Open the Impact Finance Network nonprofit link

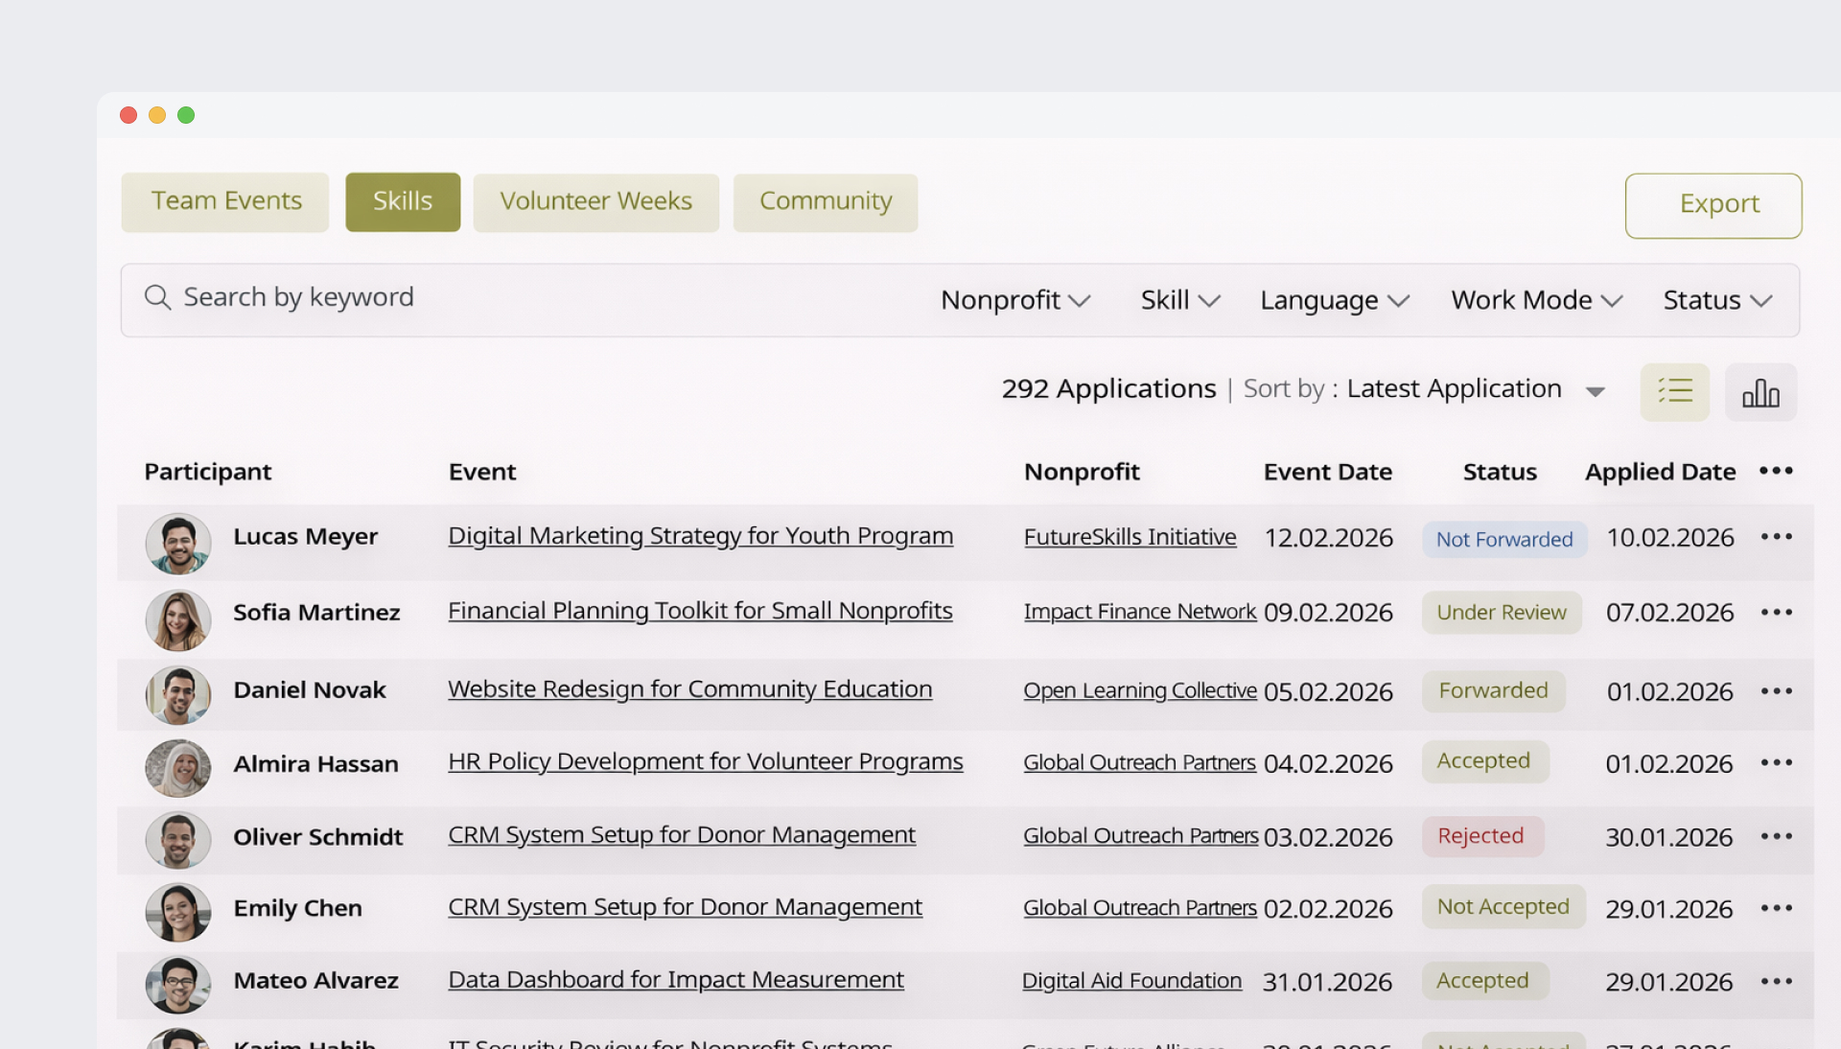click(x=1139, y=612)
